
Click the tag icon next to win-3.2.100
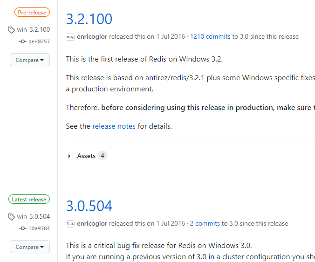(11, 30)
